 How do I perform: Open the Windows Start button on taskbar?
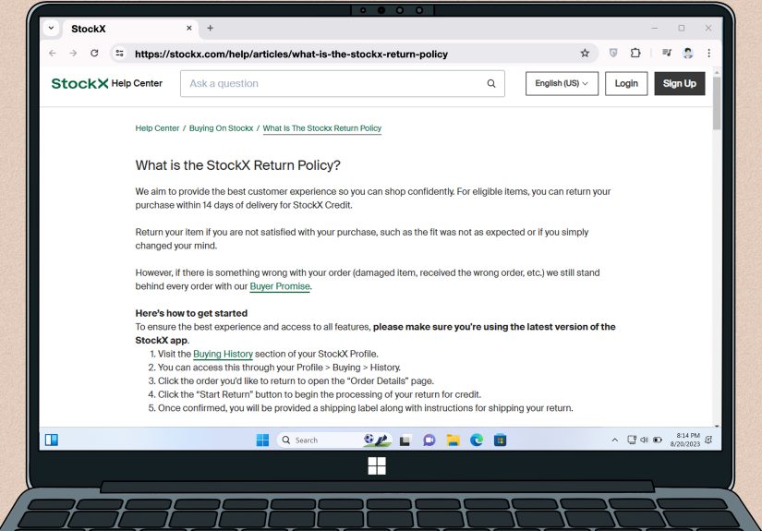(x=262, y=440)
